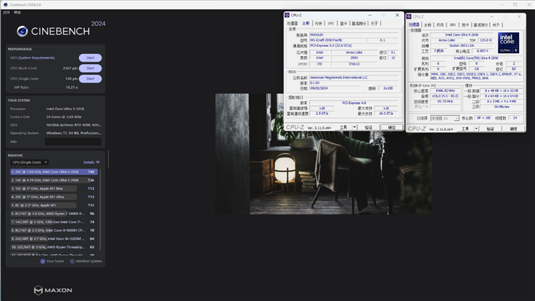Click the Details filter icon in Ranking
The height and width of the screenshot is (301, 535).
[x=98, y=162]
